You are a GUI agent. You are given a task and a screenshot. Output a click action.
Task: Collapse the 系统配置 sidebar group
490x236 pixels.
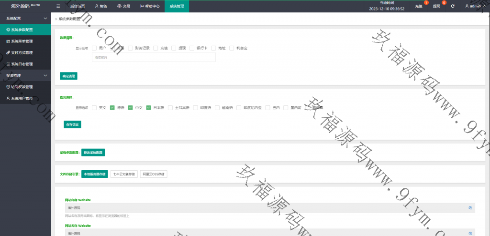(45, 18)
